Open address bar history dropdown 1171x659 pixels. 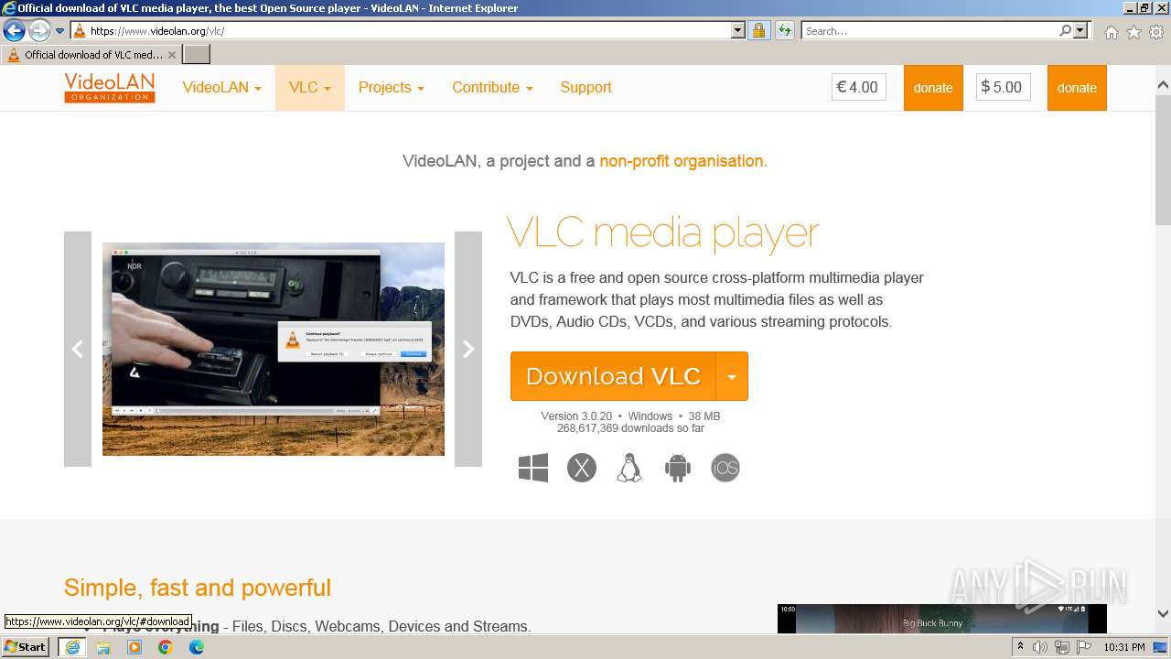(x=738, y=31)
